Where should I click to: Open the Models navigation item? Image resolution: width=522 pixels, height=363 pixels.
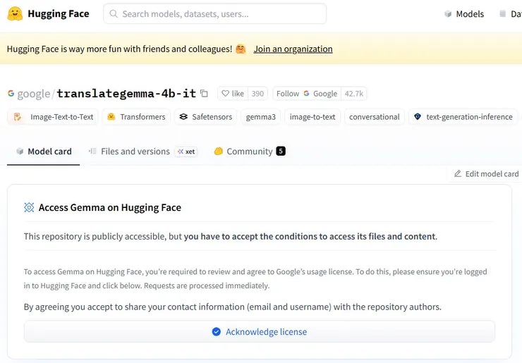click(464, 13)
